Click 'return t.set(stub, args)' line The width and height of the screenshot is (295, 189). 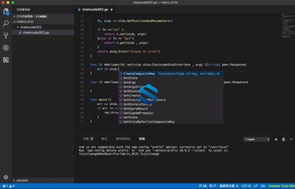pos(125,34)
